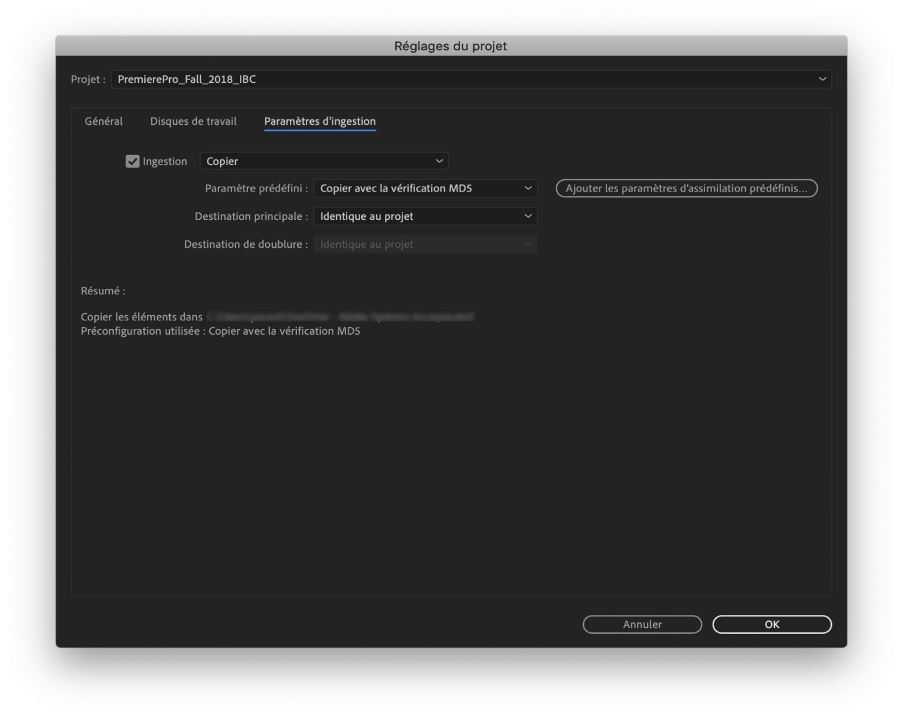This screenshot has height=717, width=903.
Task: Click the Ingestion label text
Action: pyautogui.click(x=165, y=161)
